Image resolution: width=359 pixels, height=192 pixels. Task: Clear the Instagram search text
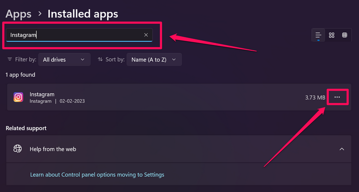tap(146, 35)
